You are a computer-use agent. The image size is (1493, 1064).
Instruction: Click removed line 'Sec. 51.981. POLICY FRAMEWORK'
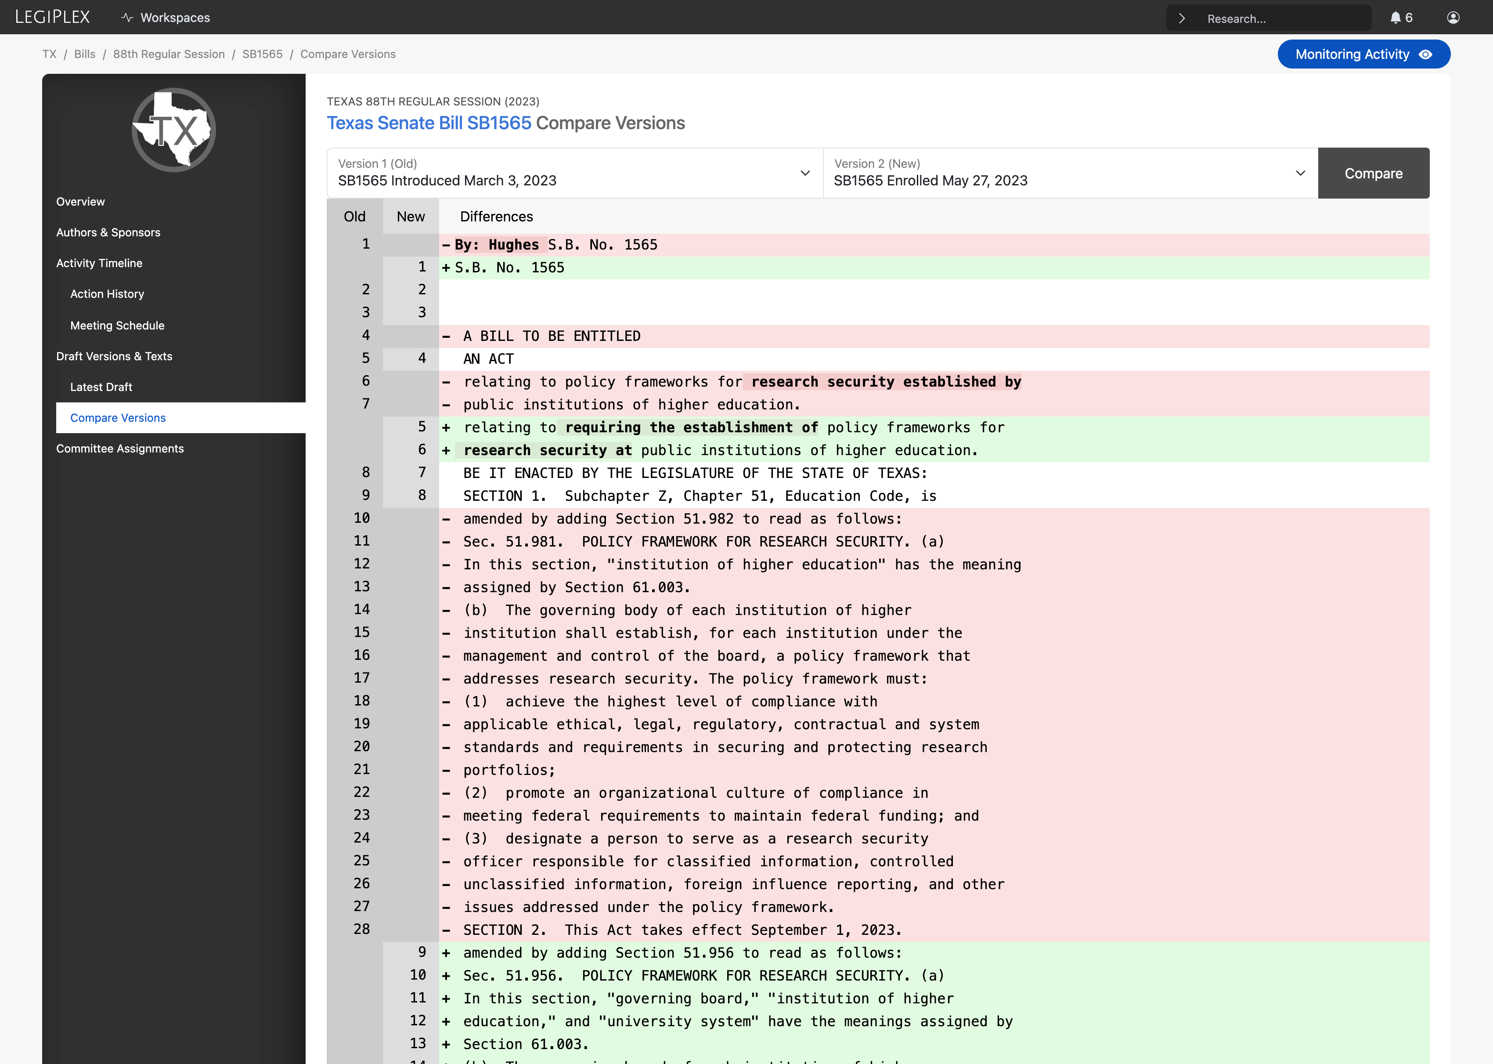click(x=934, y=542)
